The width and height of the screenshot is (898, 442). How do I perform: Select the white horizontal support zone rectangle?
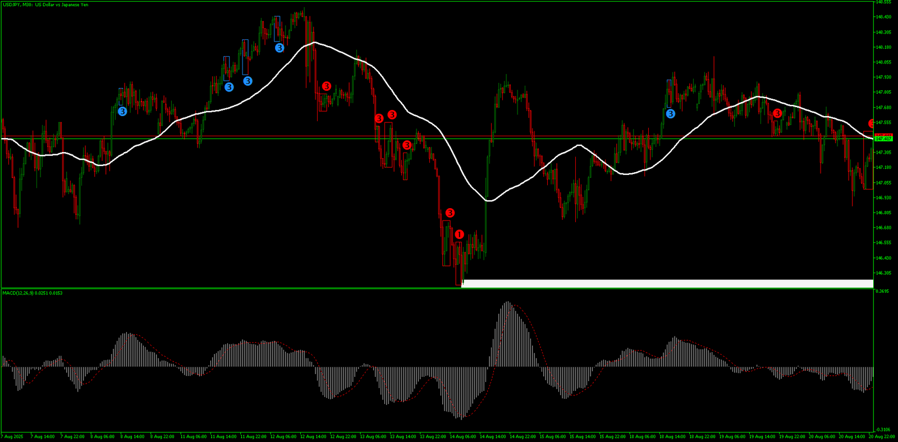click(667, 283)
